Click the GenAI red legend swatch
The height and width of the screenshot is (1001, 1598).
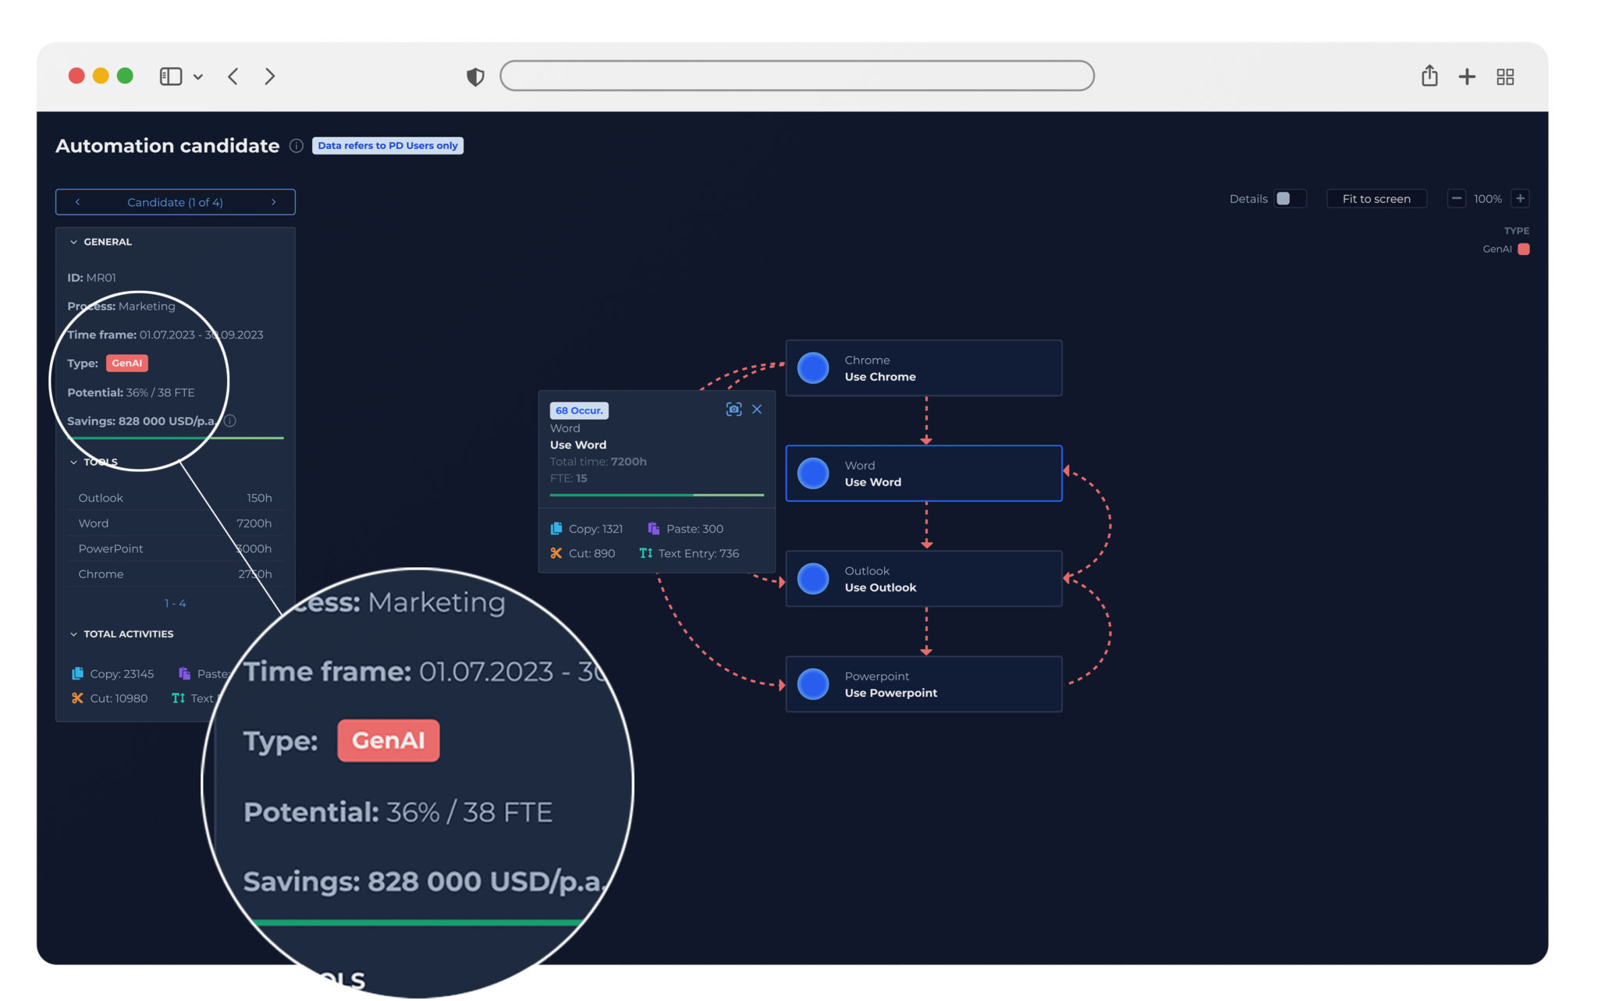(x=1524, y=249)
